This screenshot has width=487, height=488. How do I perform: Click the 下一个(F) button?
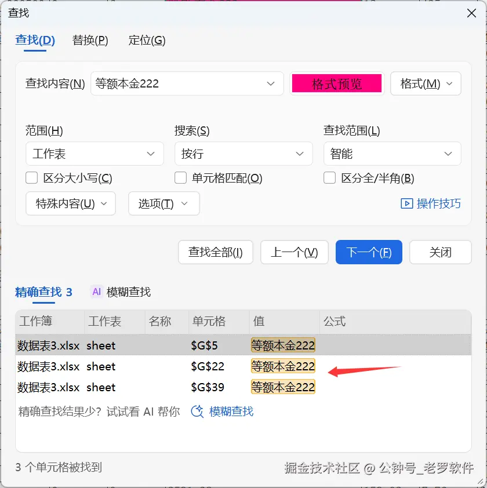pos(369,252)
